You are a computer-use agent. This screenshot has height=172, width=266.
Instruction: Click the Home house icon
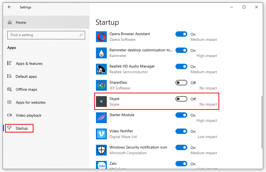pos(10,22)
